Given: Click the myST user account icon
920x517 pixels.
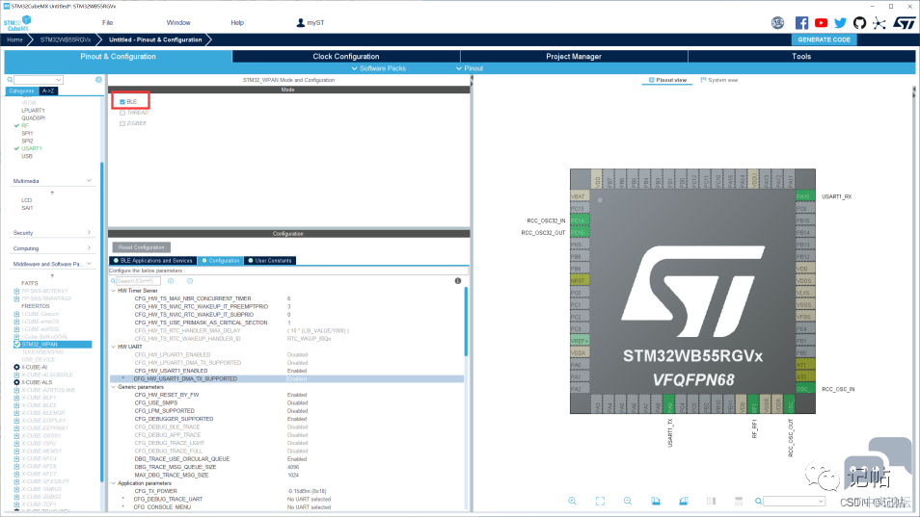Looking at the screenshot, I should click(x=301, y=23).
